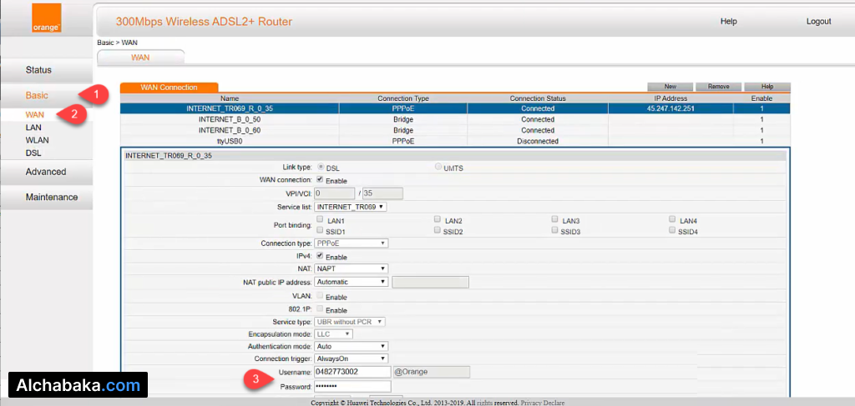This screenshot has height=406, width=855.
Task: Open the Service type dropdown
Action: coord(350,322)
